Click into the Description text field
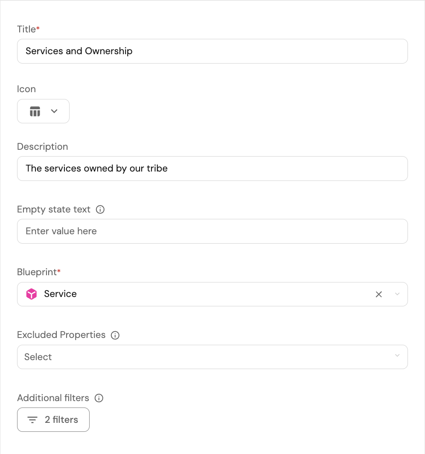This screenshot has height=454, width=425. pos(212,169)
